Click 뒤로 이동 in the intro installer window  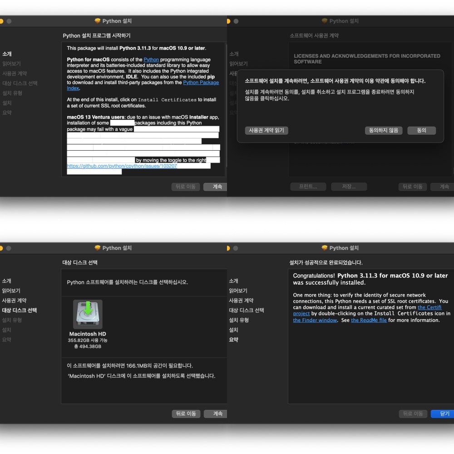tap(186, 187)
